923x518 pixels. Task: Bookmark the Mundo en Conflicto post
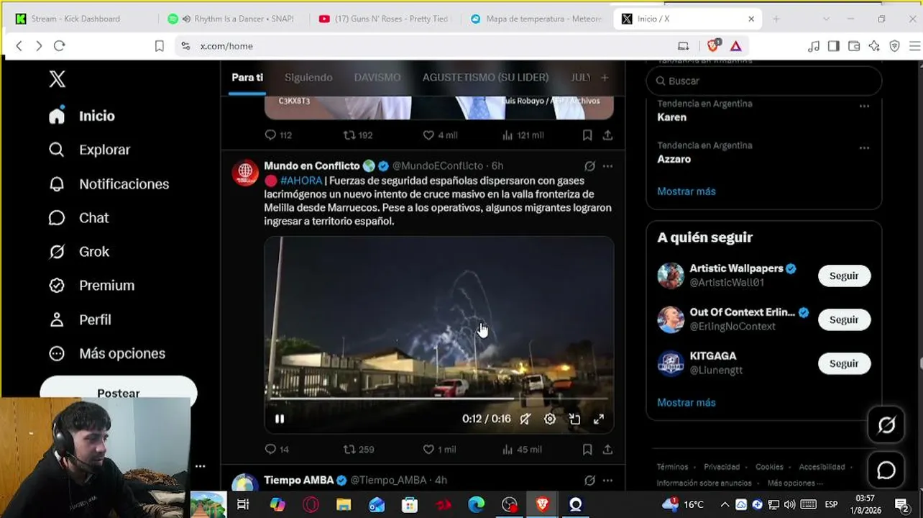(x=587, y=450)
